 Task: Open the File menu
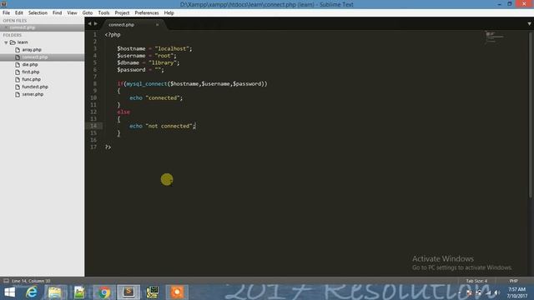click(x=6, y=13)
